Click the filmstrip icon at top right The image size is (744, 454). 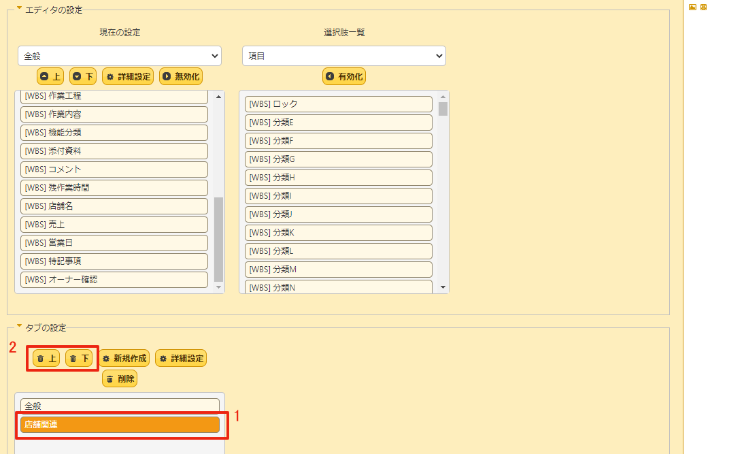[704, 7]
